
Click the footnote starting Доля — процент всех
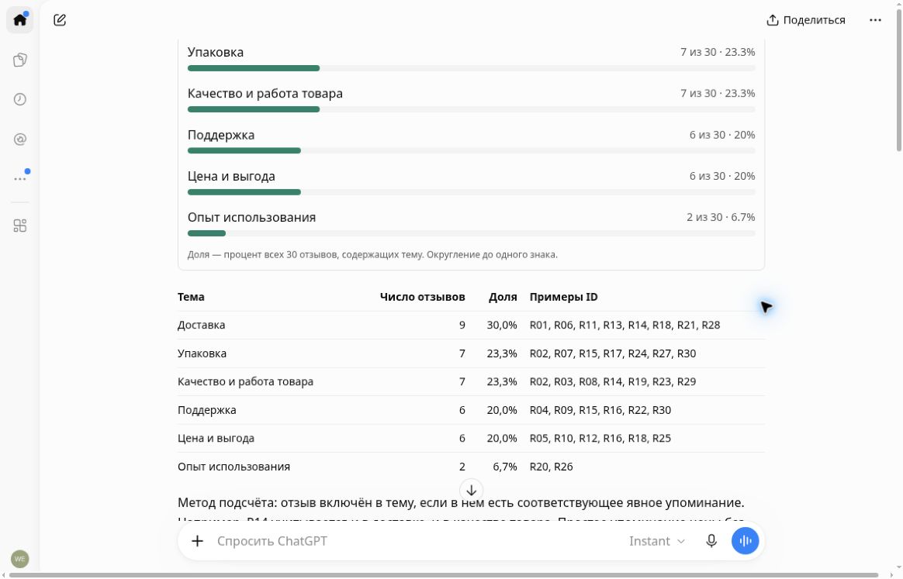click(x=372, y=255)
